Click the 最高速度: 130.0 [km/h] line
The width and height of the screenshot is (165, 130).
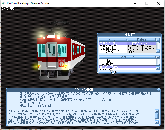pos(36,106)
